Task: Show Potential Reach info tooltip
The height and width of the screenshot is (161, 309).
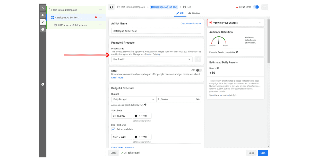Action: click(x=237, y=52)
